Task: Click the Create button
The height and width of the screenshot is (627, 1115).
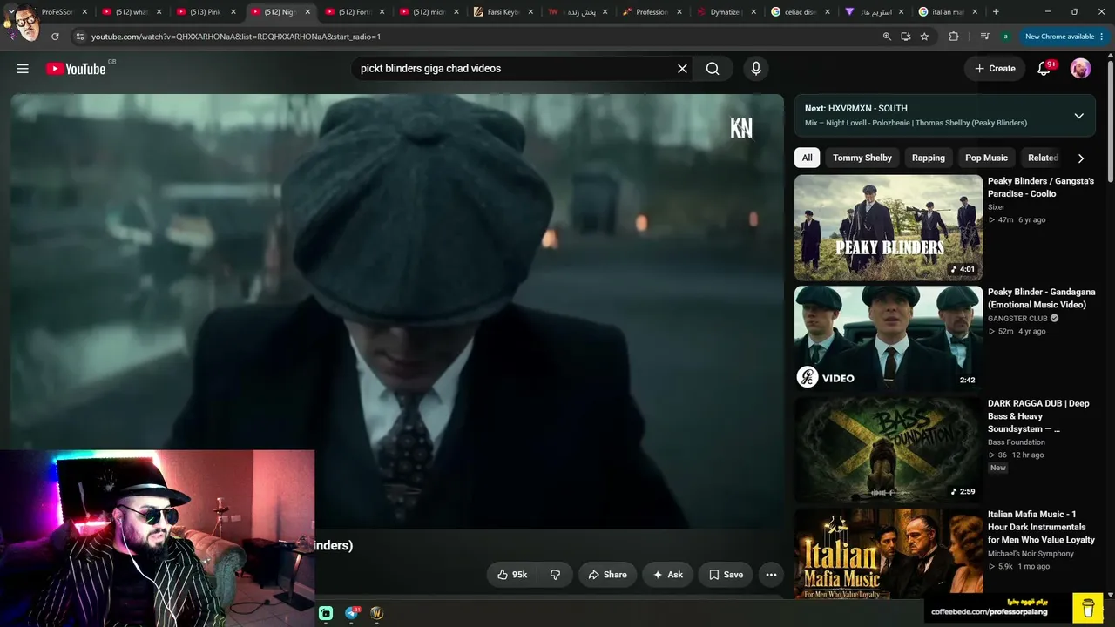Action: 995,69
